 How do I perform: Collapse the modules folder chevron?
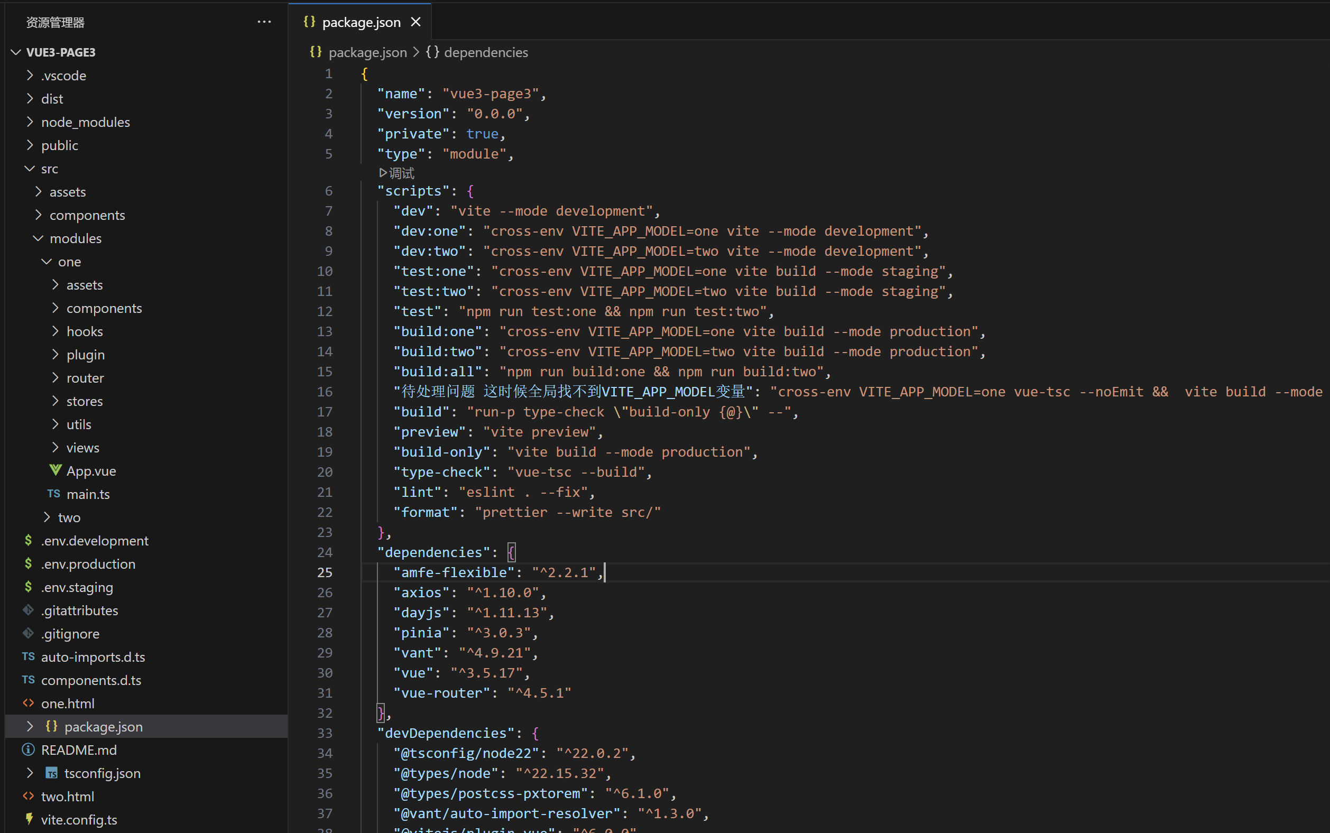[x=38, y=238]
